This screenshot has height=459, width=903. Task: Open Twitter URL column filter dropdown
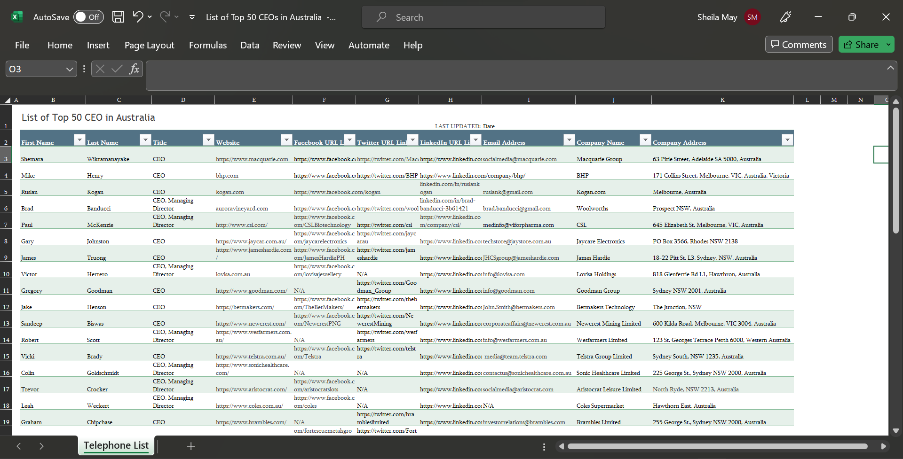pyautogui.click(x=412, y=140)
